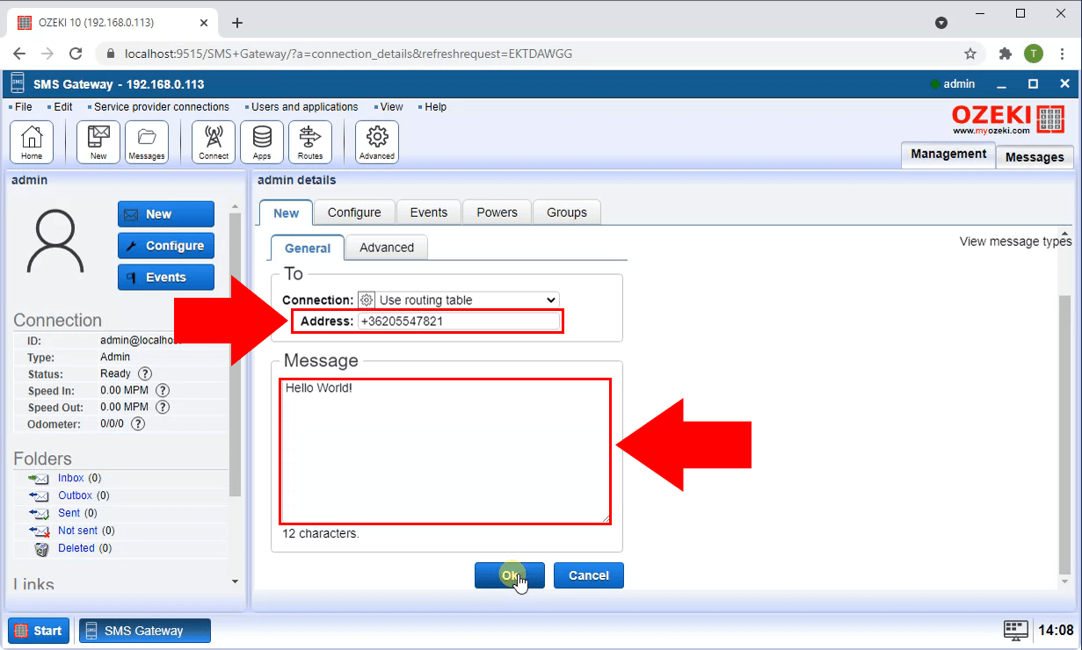
Task: Open the Routes signpost toolbar icon
Action: click(310, 142)
